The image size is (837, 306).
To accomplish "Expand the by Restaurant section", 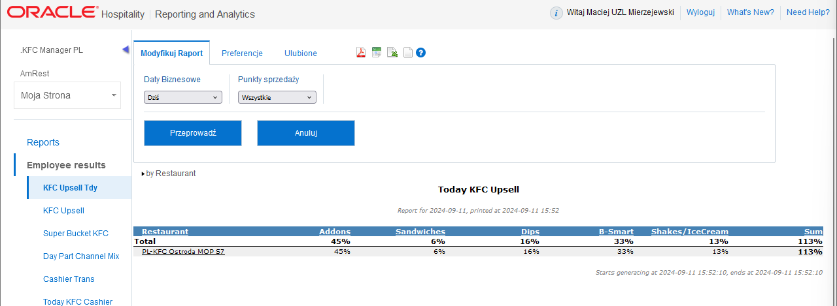I will pos(169,174).
